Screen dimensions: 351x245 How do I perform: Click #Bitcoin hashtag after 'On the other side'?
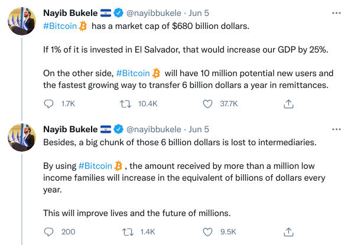(x=133, y=73)
